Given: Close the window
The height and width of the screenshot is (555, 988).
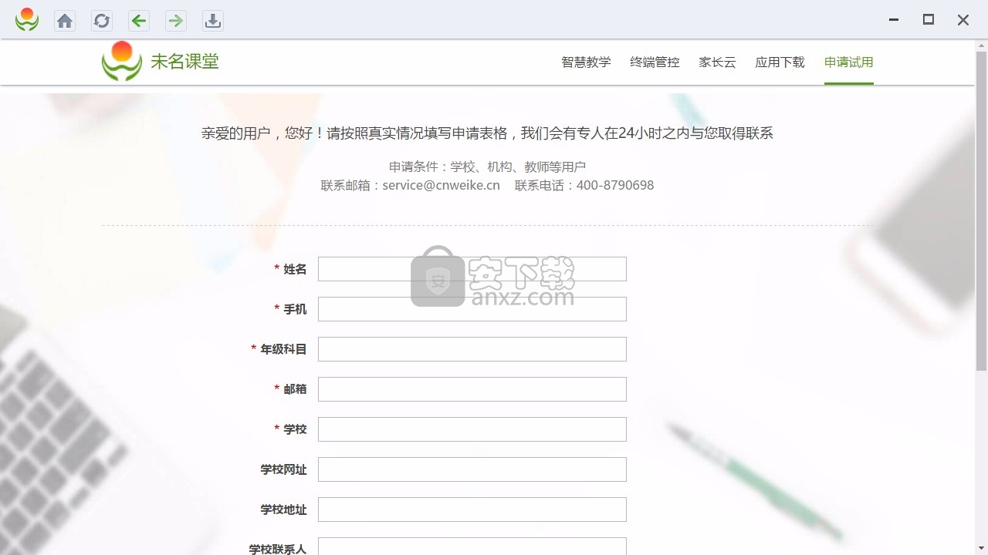Looking at the screenshot, I should (x=963, y=20).
